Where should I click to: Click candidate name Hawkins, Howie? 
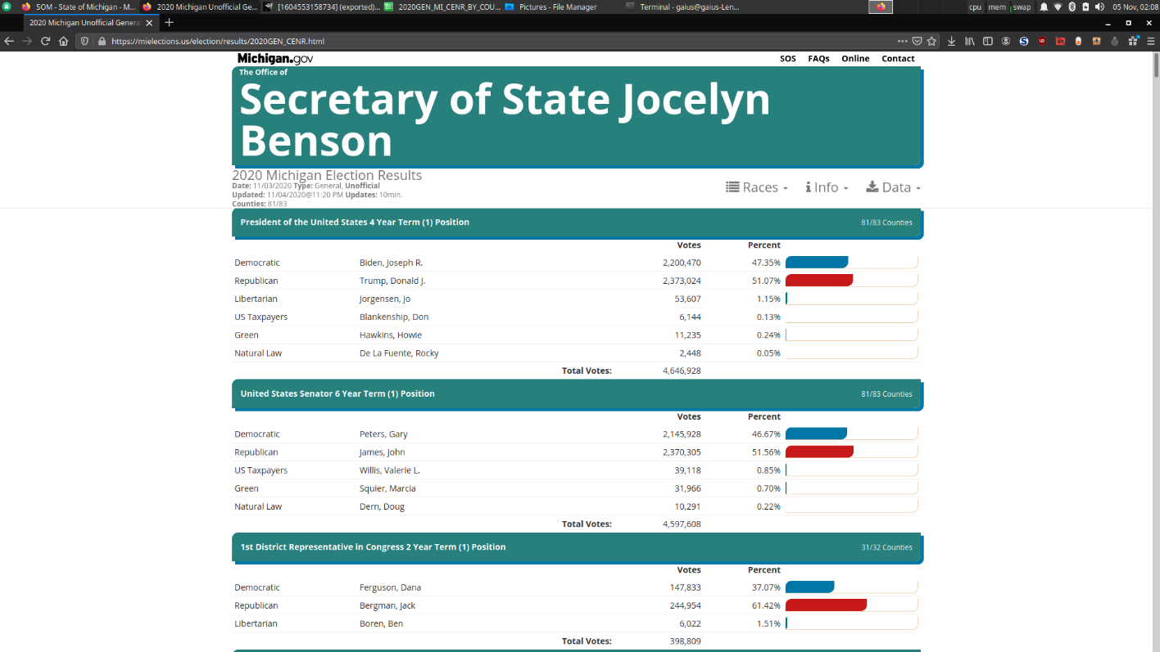tap(391, 335)
